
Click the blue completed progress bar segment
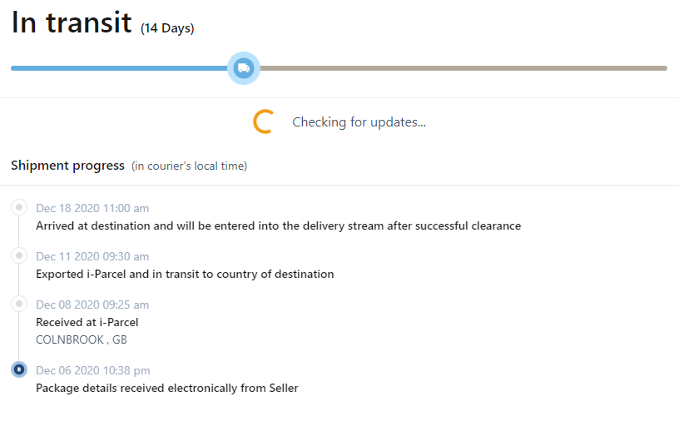point(119,68)
